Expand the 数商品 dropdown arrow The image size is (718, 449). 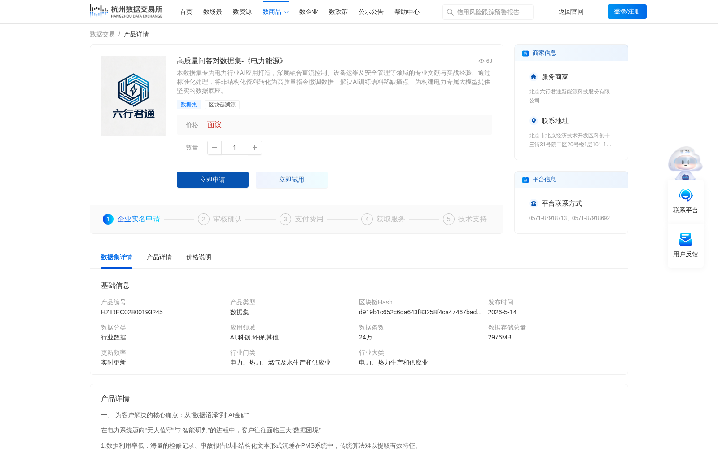point(286,12)
